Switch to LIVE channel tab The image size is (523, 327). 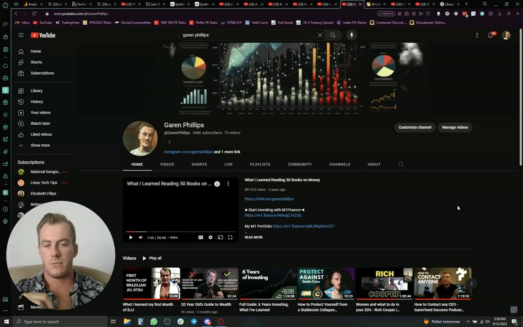tap(228, 164)
